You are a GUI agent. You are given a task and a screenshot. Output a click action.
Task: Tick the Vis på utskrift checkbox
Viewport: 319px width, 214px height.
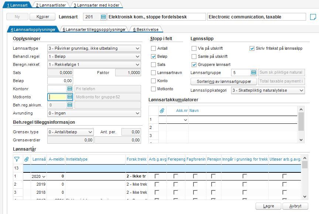click(x=194, y=48)
